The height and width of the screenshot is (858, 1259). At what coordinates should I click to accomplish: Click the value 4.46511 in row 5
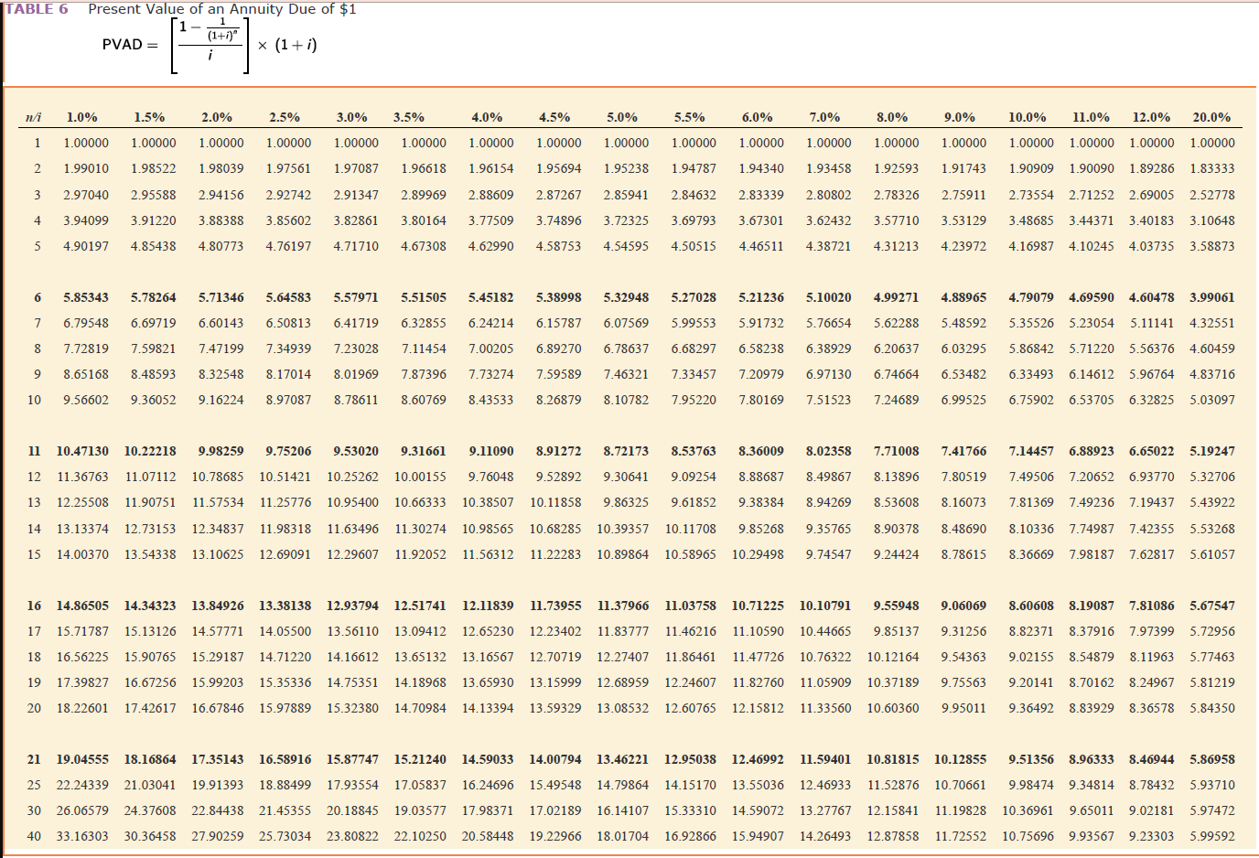pos(761,246)
